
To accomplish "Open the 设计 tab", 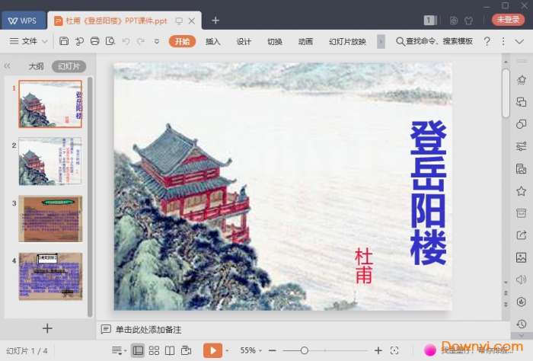I will [x=244, y=41].
